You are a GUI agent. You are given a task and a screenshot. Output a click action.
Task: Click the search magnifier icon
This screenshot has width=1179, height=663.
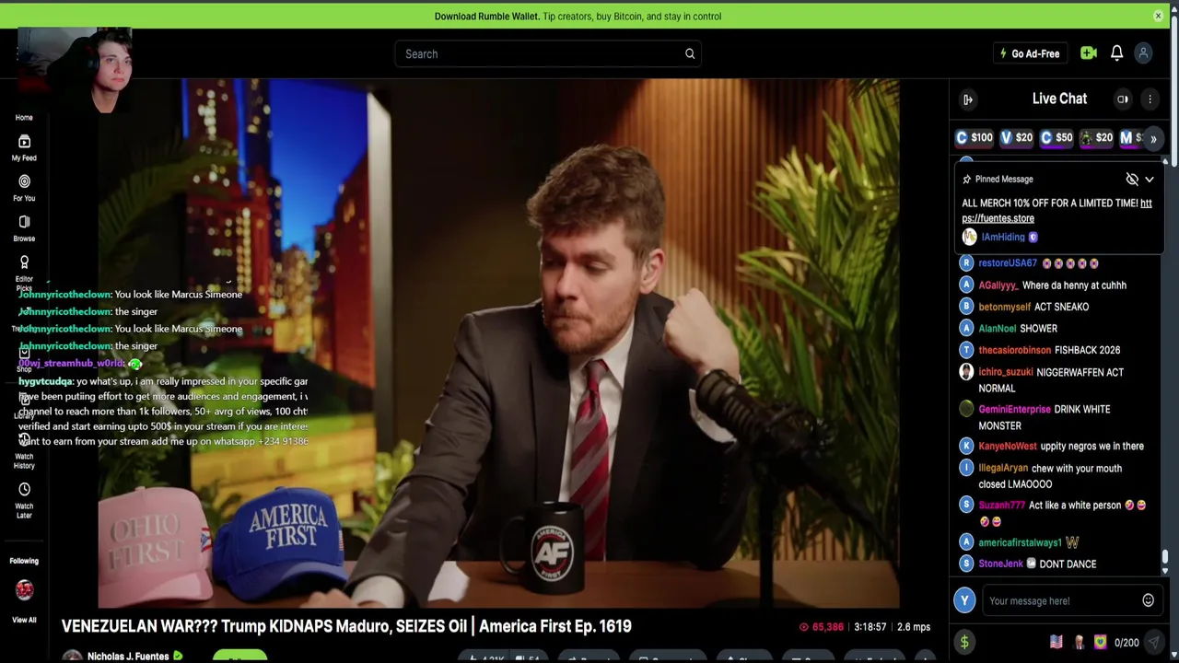coord(689,53)
